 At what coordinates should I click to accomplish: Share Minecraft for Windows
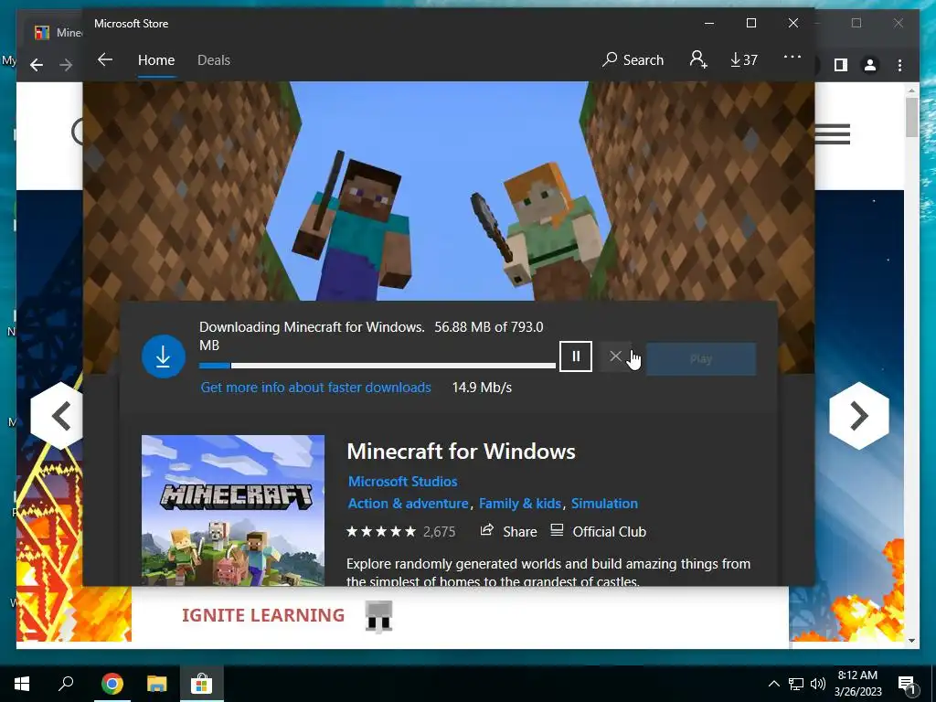click(x=508, y=531)
